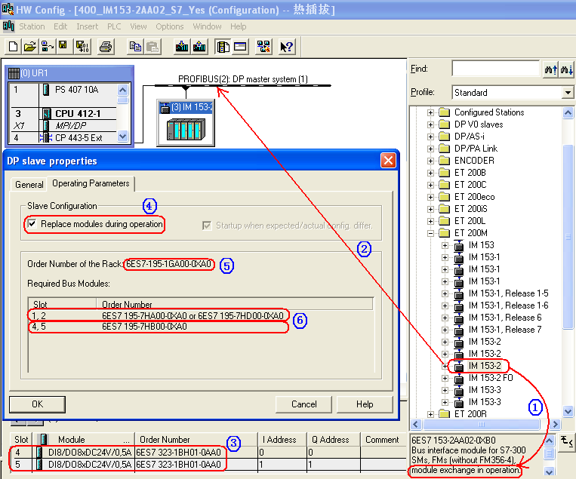
Task: Click the consistency check toolbar icon
Action: coord(263,47)
